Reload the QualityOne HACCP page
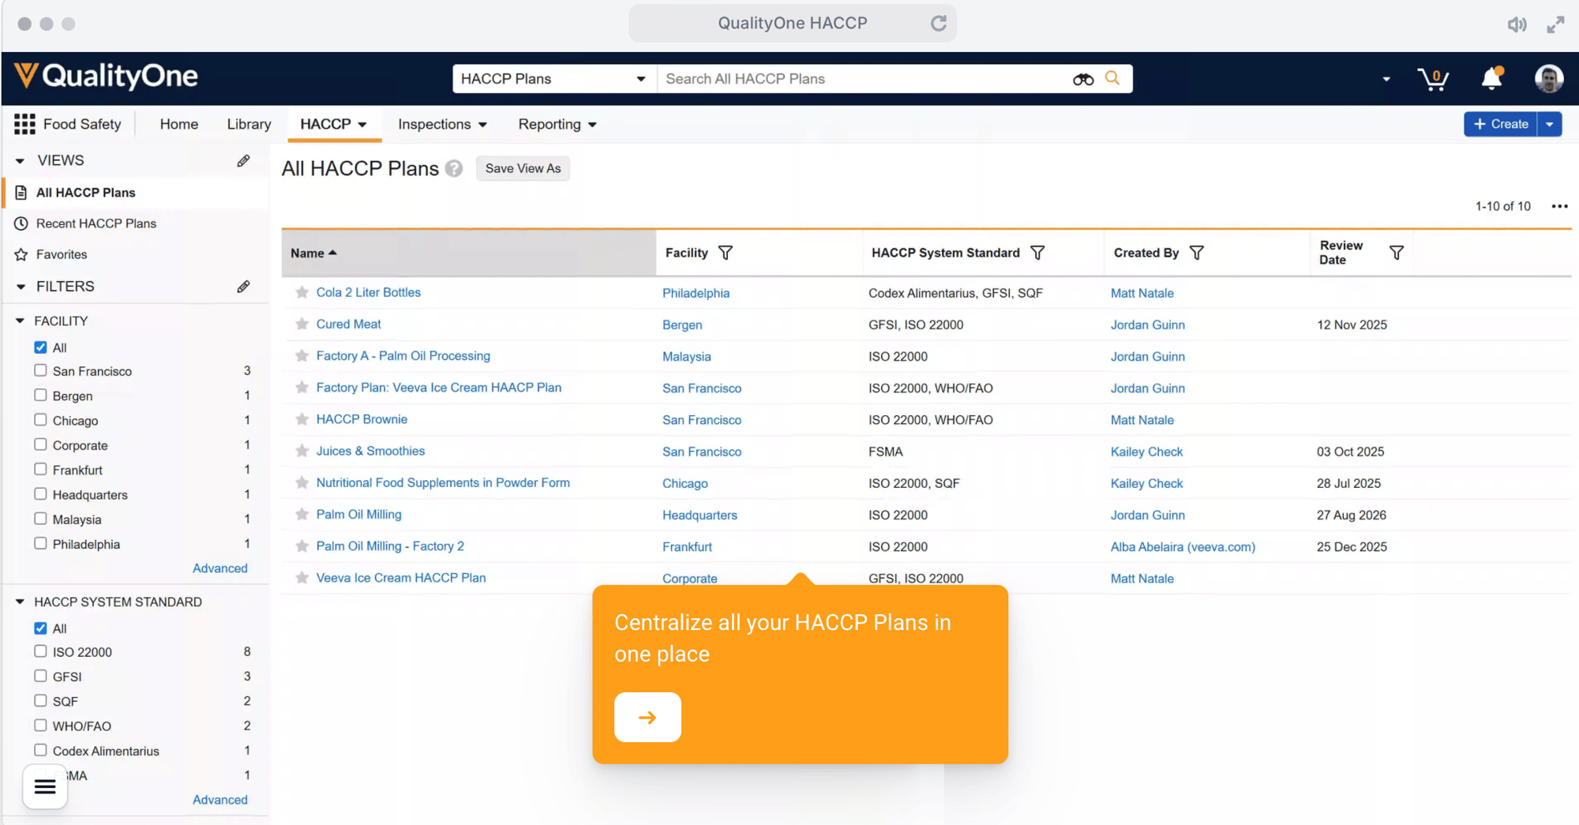The image size is (1579, 825). [x=938, y=23]
